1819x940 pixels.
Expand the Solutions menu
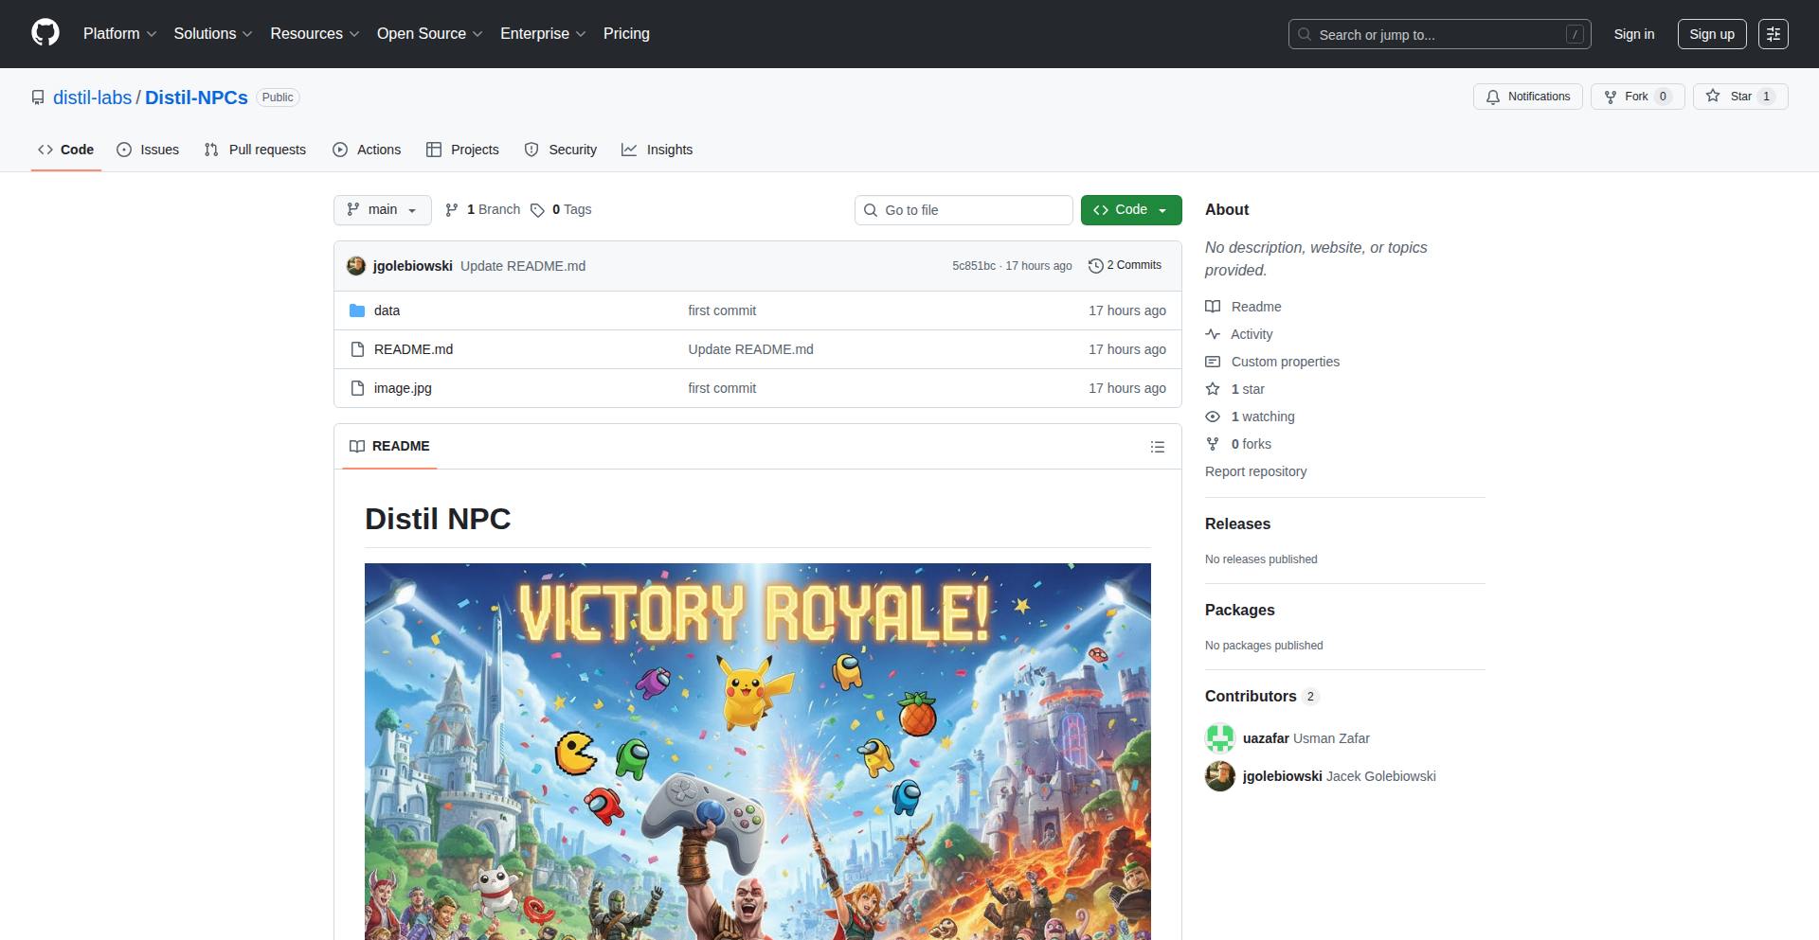(213, 33)
